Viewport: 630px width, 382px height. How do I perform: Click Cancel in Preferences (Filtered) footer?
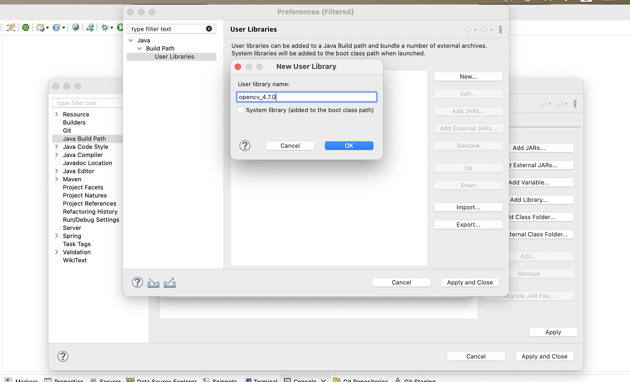[x=401, y=282]
